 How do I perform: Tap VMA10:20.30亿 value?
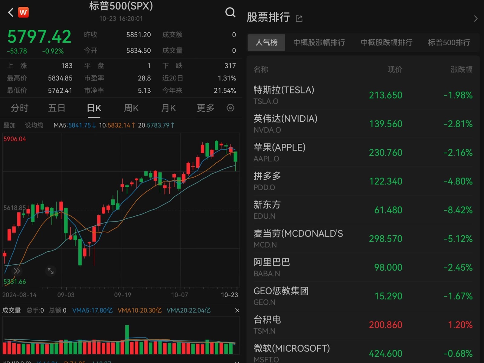coord(139,310)
